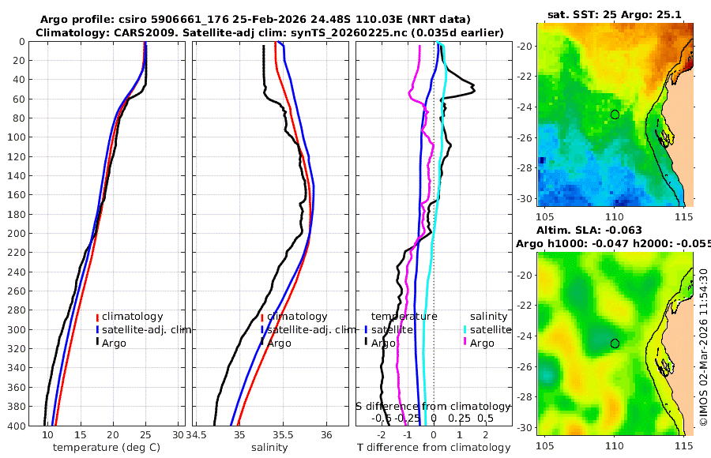The image size is (711, 458).
Task: Click the Climatology CARS2009 subtitle line
Action: coord(269,32)
